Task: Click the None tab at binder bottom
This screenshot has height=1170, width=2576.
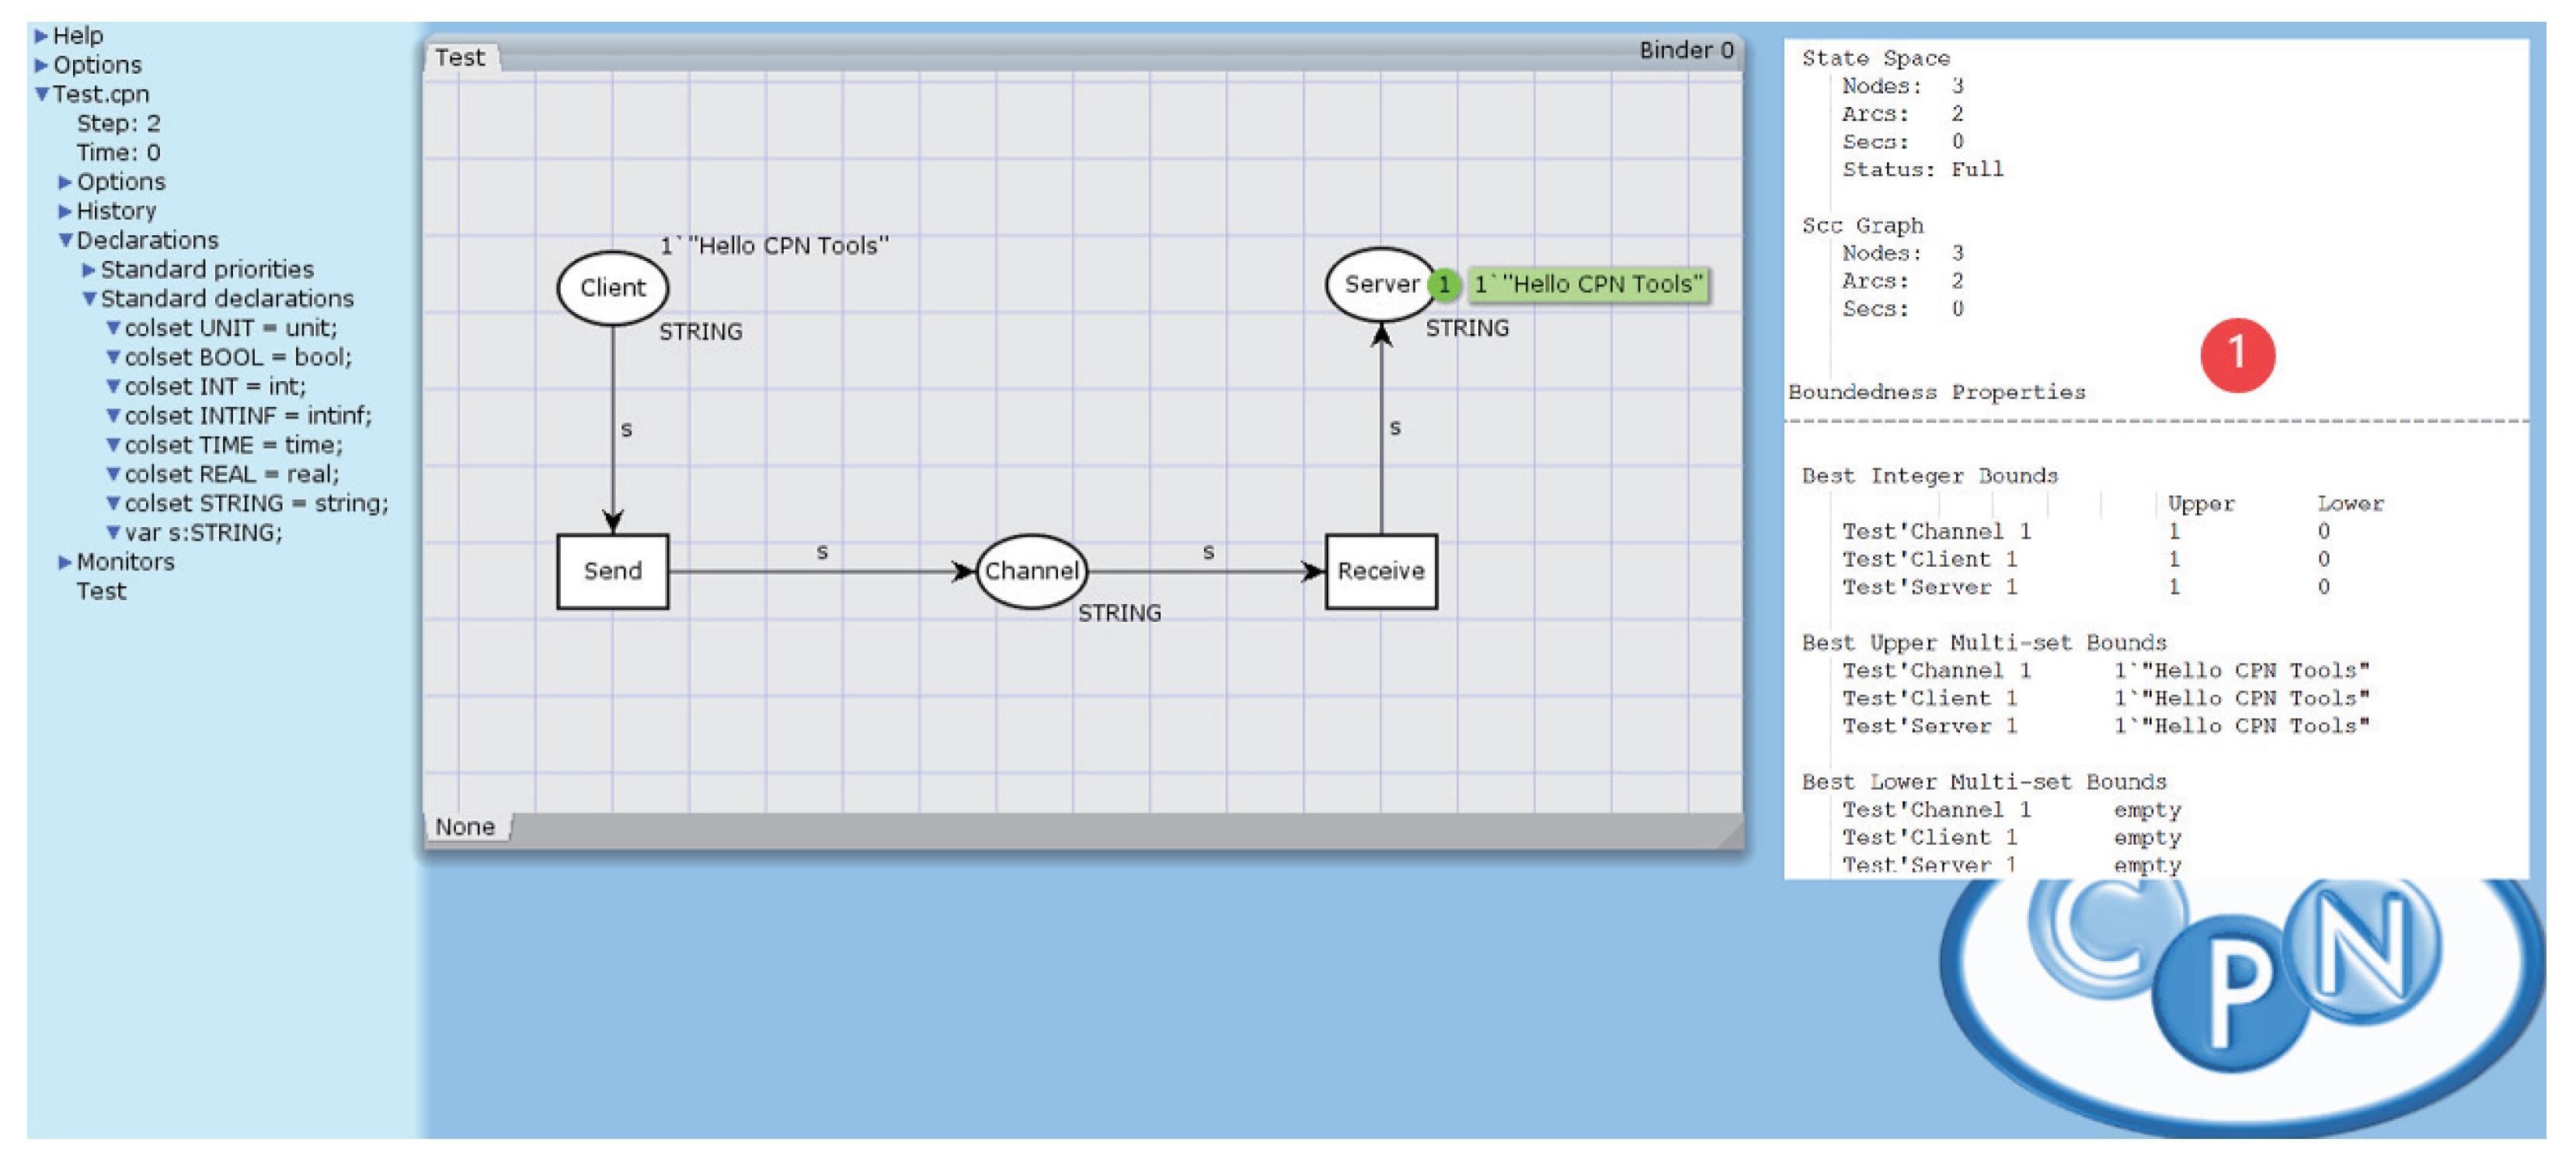Action: pyautogui.click(x=465, y=828)
